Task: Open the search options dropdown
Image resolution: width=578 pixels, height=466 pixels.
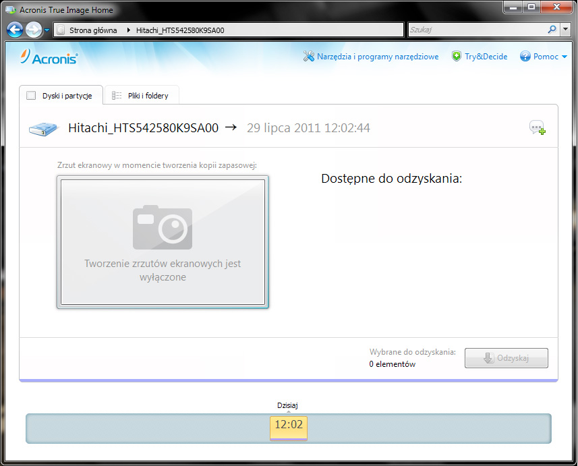Action: pyautogui.click(x=565, y=30)
